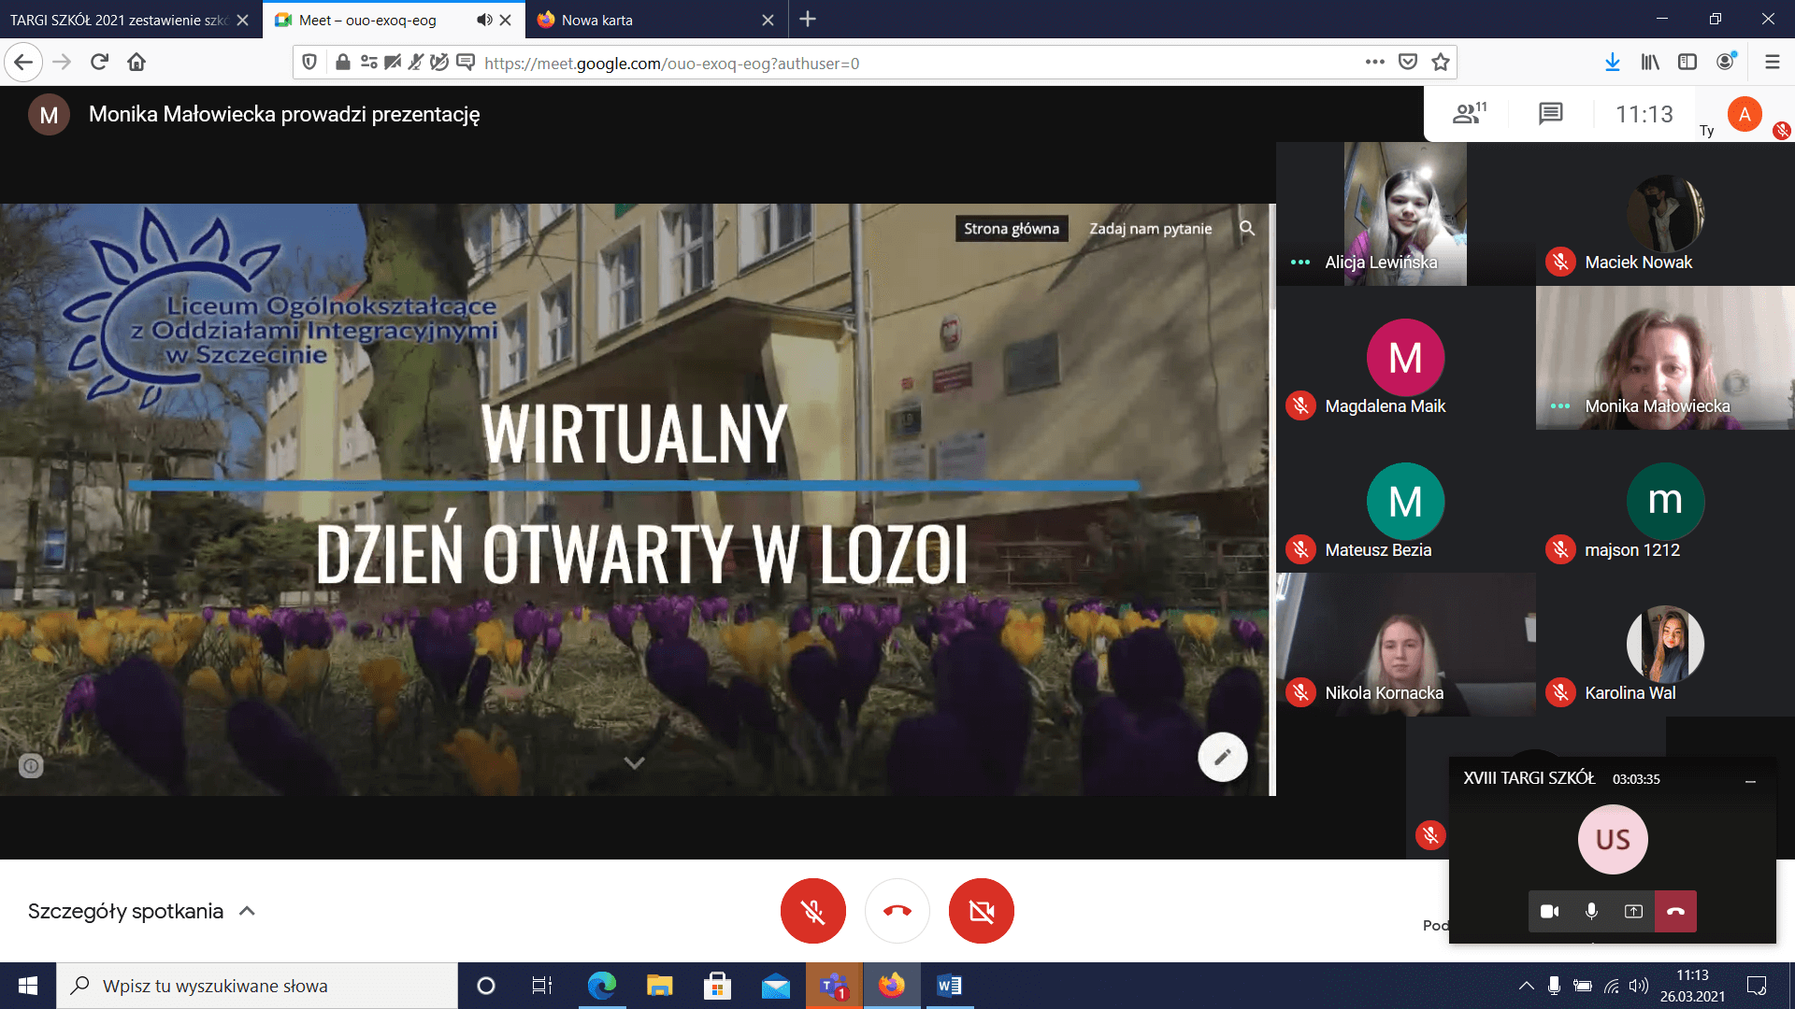Select the search magnifier on the presentation slide
The width and height of the screenshot is (1795, 1009).
(x=1247, y=228)
